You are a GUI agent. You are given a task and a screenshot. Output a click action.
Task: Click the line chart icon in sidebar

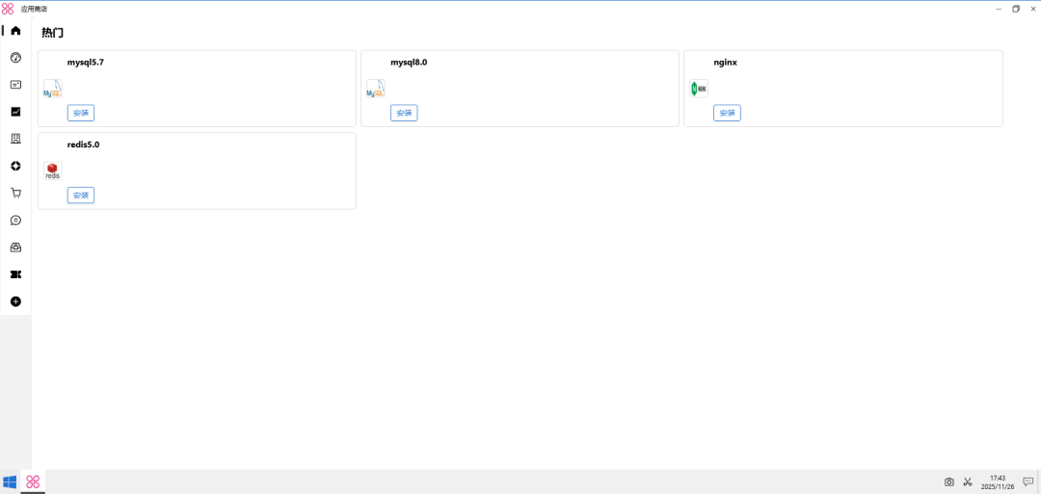[15, 112]
